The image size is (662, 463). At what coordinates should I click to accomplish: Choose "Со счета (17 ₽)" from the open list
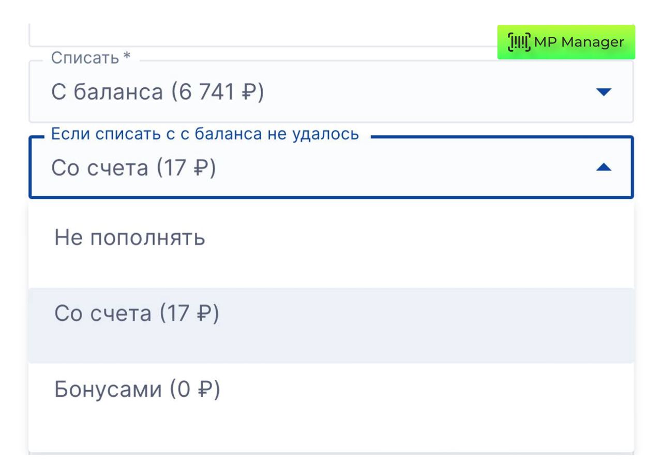click(x=137, y=314)
